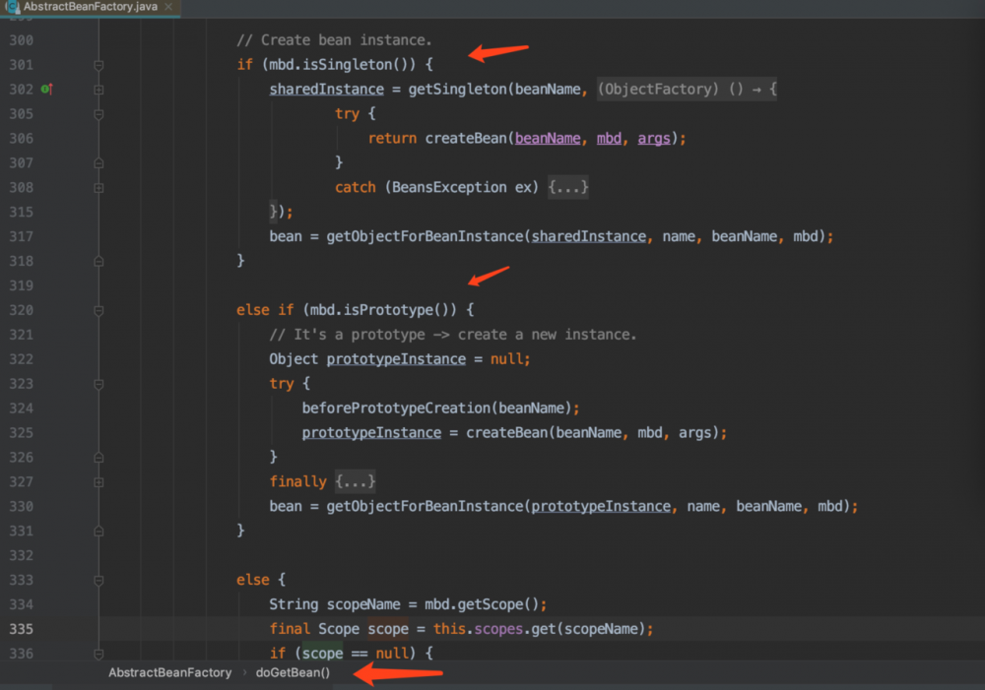Screen dimensions: 985x690
Task: Click getObjectForBeanInstance on line 317
Action: coord(425,236)
